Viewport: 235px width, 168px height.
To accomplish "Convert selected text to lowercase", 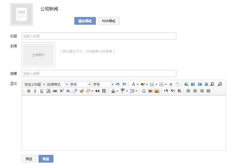I will coord(220,84).
